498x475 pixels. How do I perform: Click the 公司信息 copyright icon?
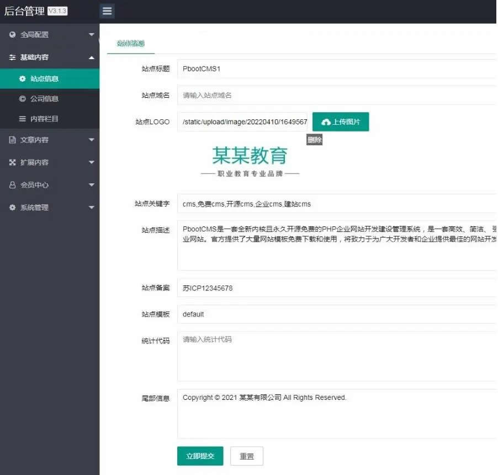point(22,98)
